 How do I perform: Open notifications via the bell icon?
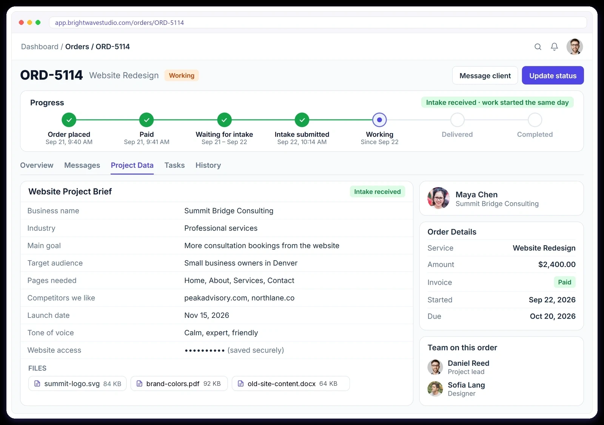(x=554, y=47)
